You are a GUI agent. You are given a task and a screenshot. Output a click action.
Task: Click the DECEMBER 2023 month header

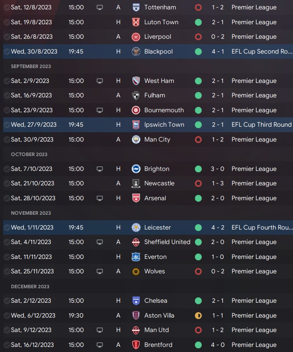30,287
